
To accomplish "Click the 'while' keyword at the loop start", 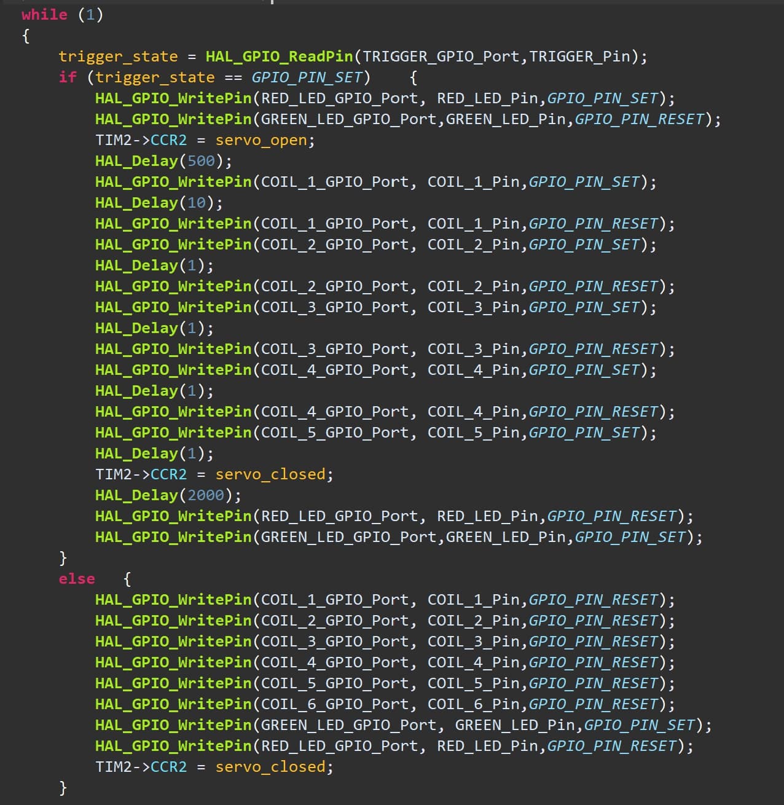I will [x=44, y=14].
